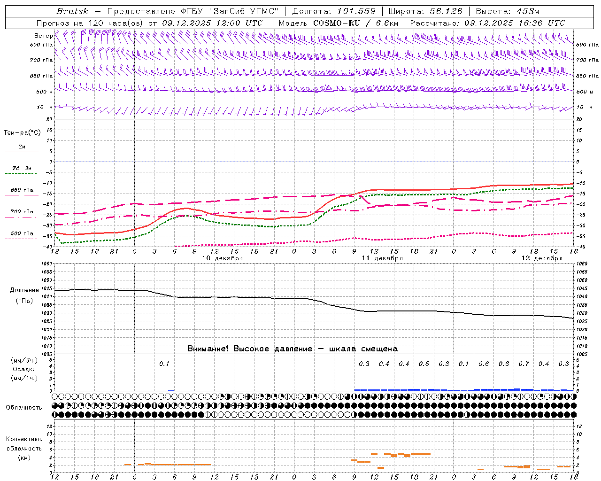Click the 0.7 precipitation value

(x=524, y=364)
